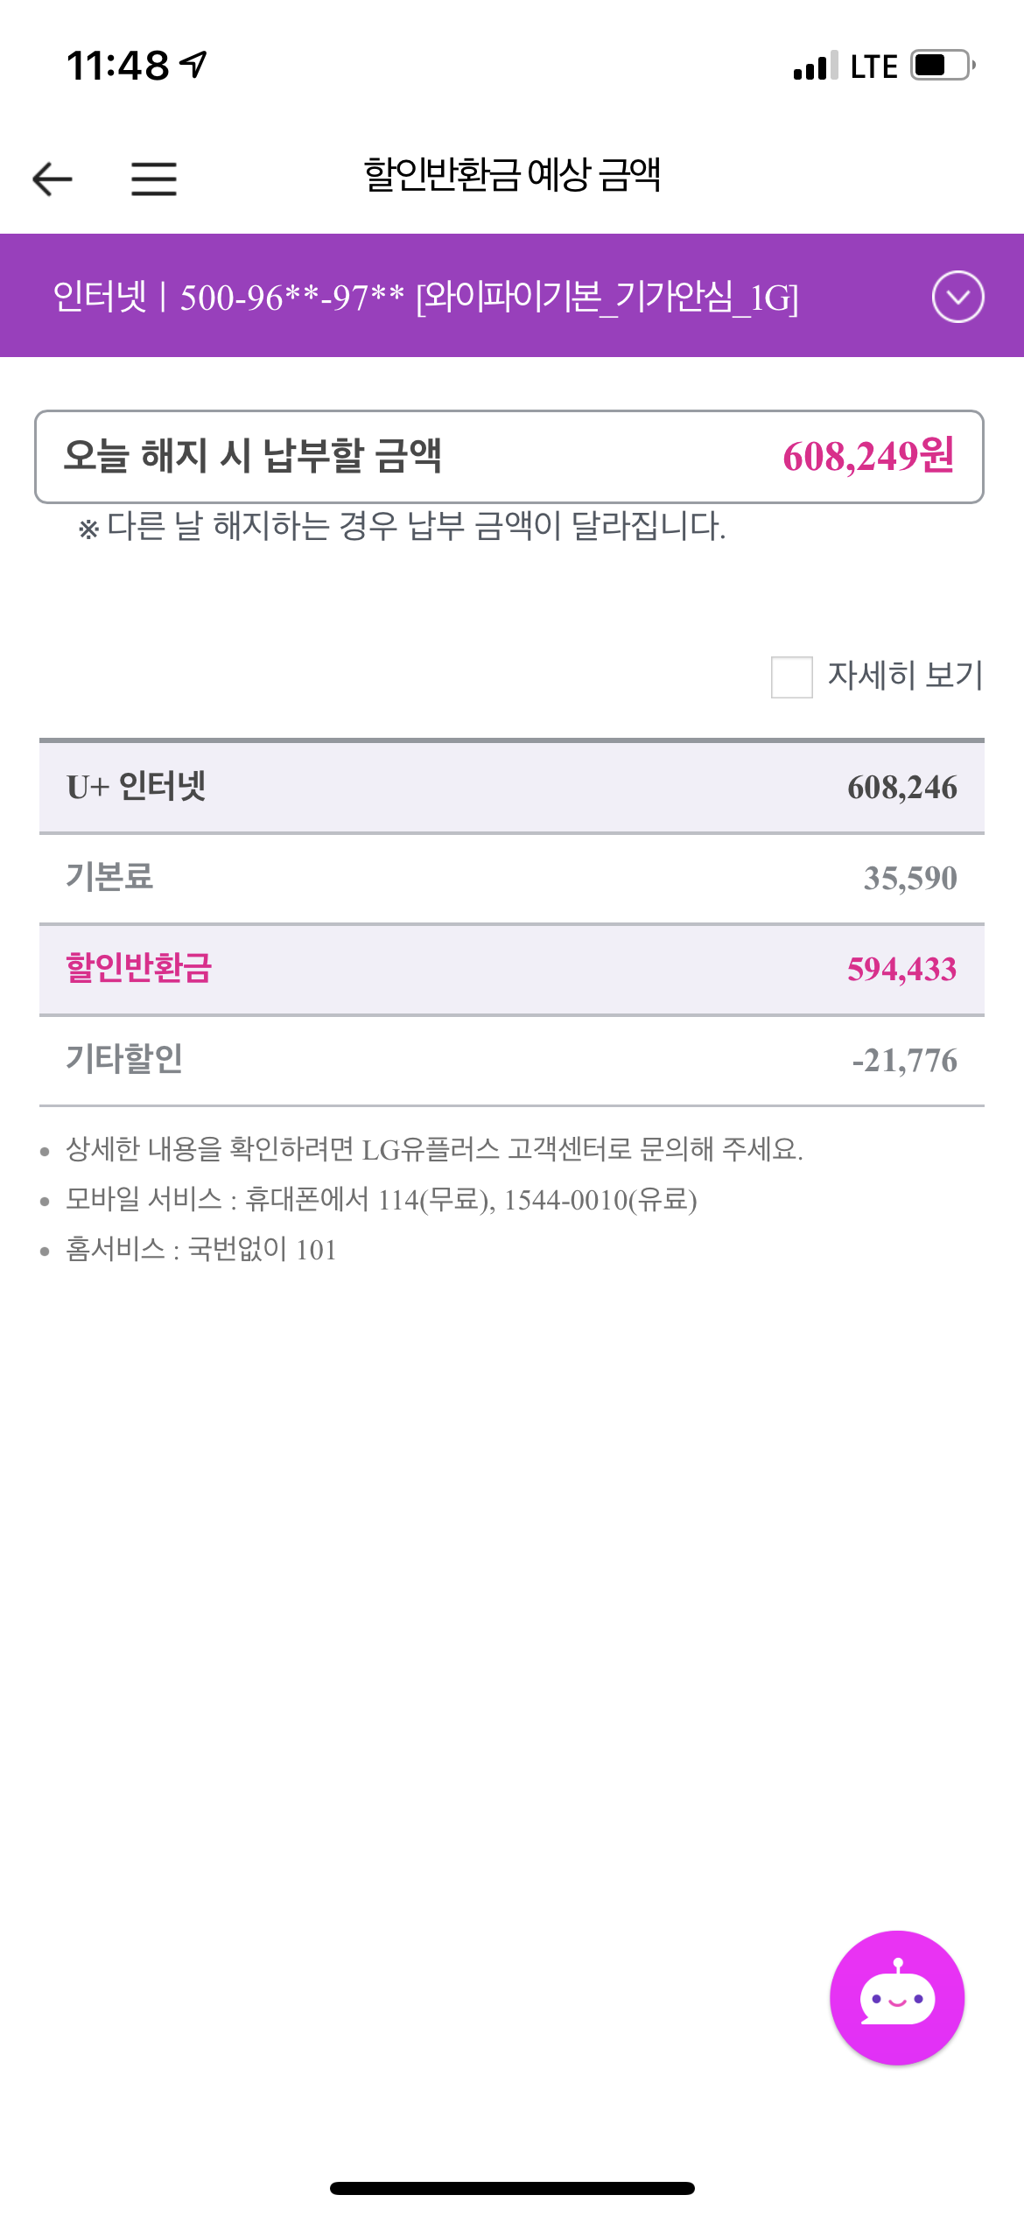The width and height of the screenshot is (1024, 2216).
Task: Tap the cellular signal strength icon
Action: click(815, 67)
